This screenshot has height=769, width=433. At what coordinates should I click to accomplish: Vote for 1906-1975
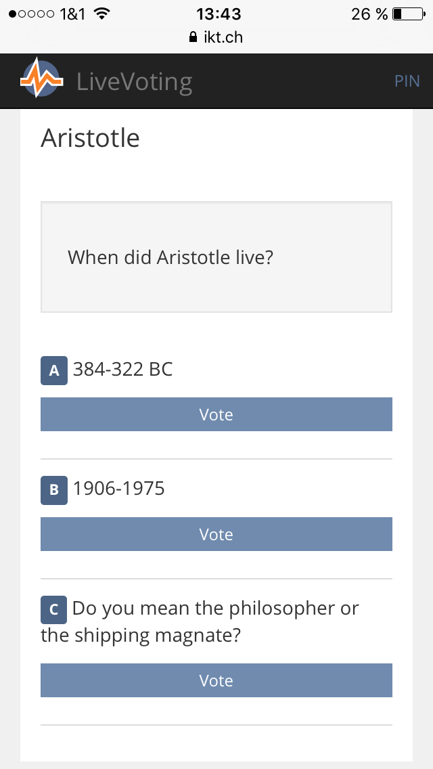coord(216,534)
